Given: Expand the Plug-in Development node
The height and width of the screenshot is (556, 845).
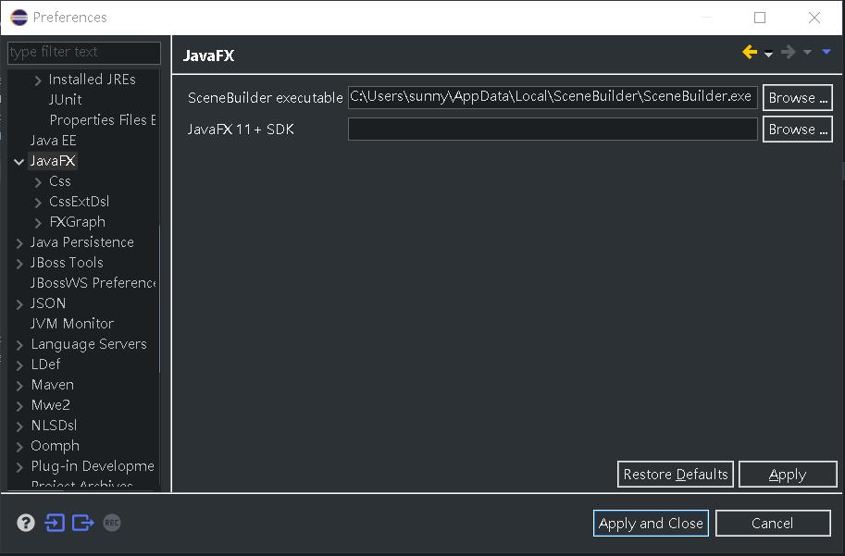Looking at the screenshot, I should (19, 467).
